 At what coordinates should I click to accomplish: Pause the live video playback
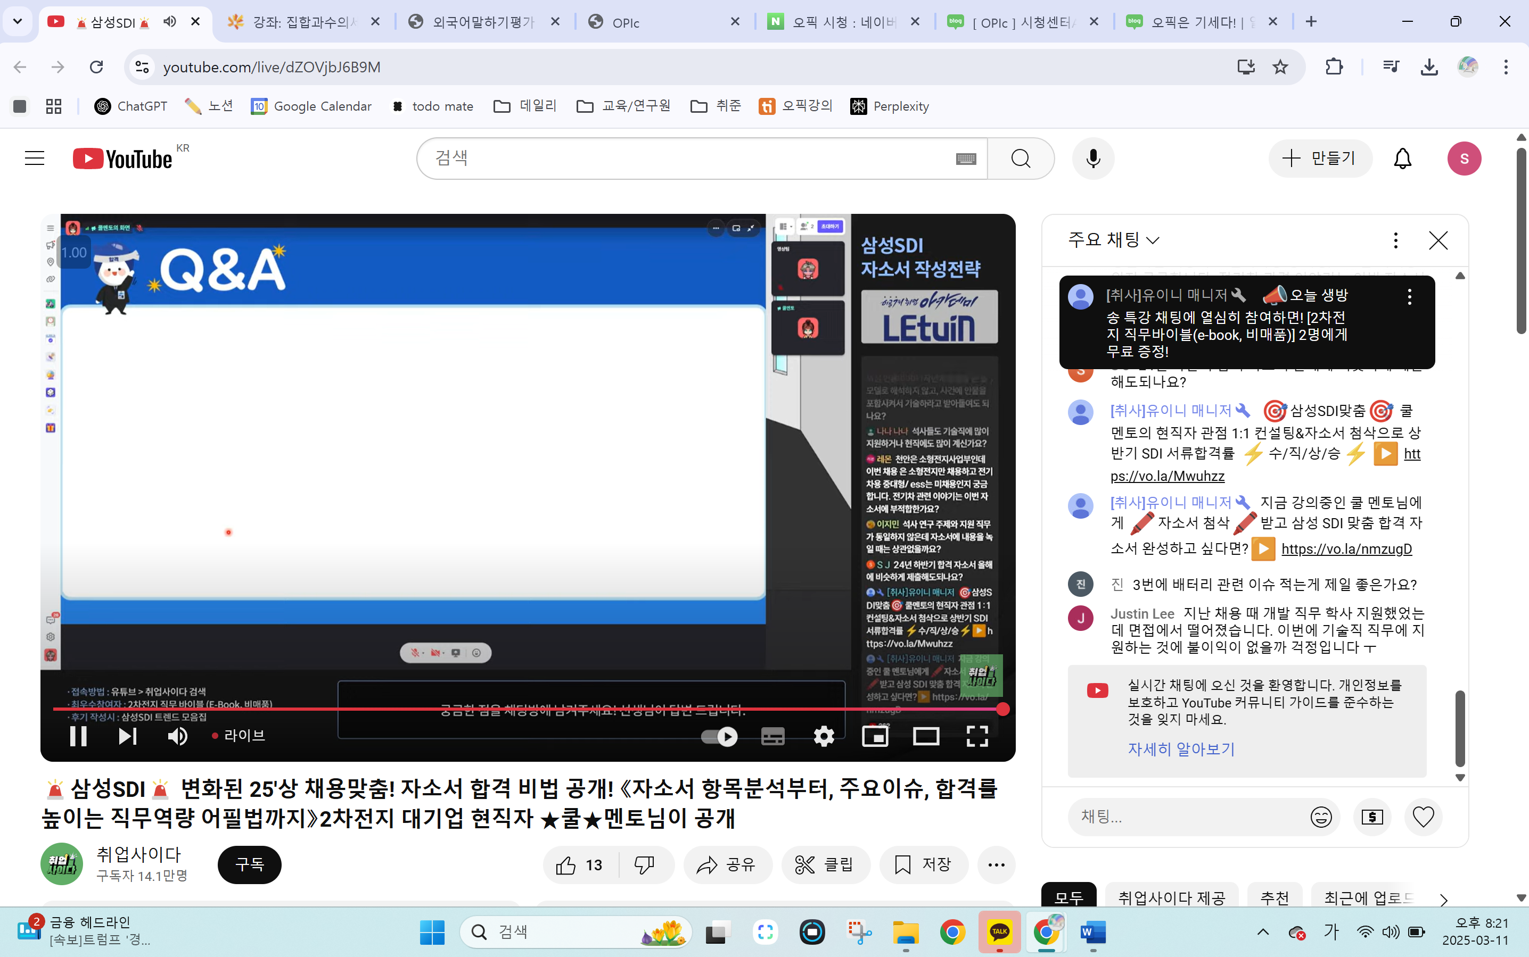pos(78,736)
